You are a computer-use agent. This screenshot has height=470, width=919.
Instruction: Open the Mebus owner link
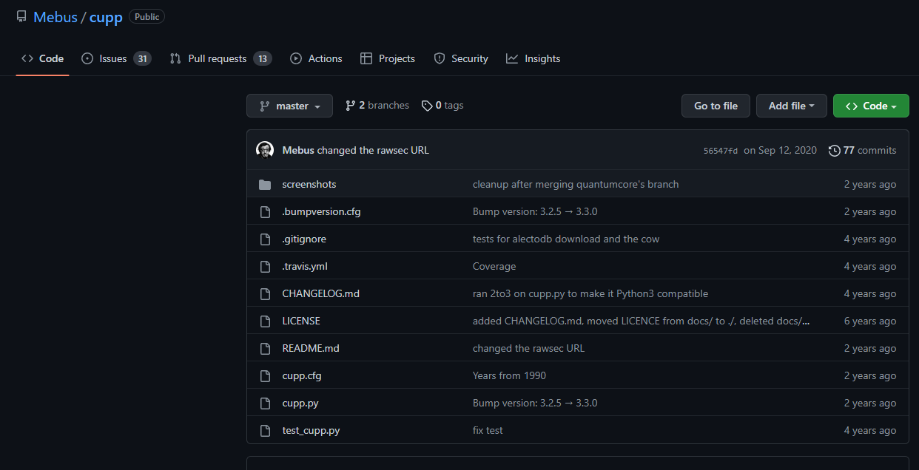point(55,17)
